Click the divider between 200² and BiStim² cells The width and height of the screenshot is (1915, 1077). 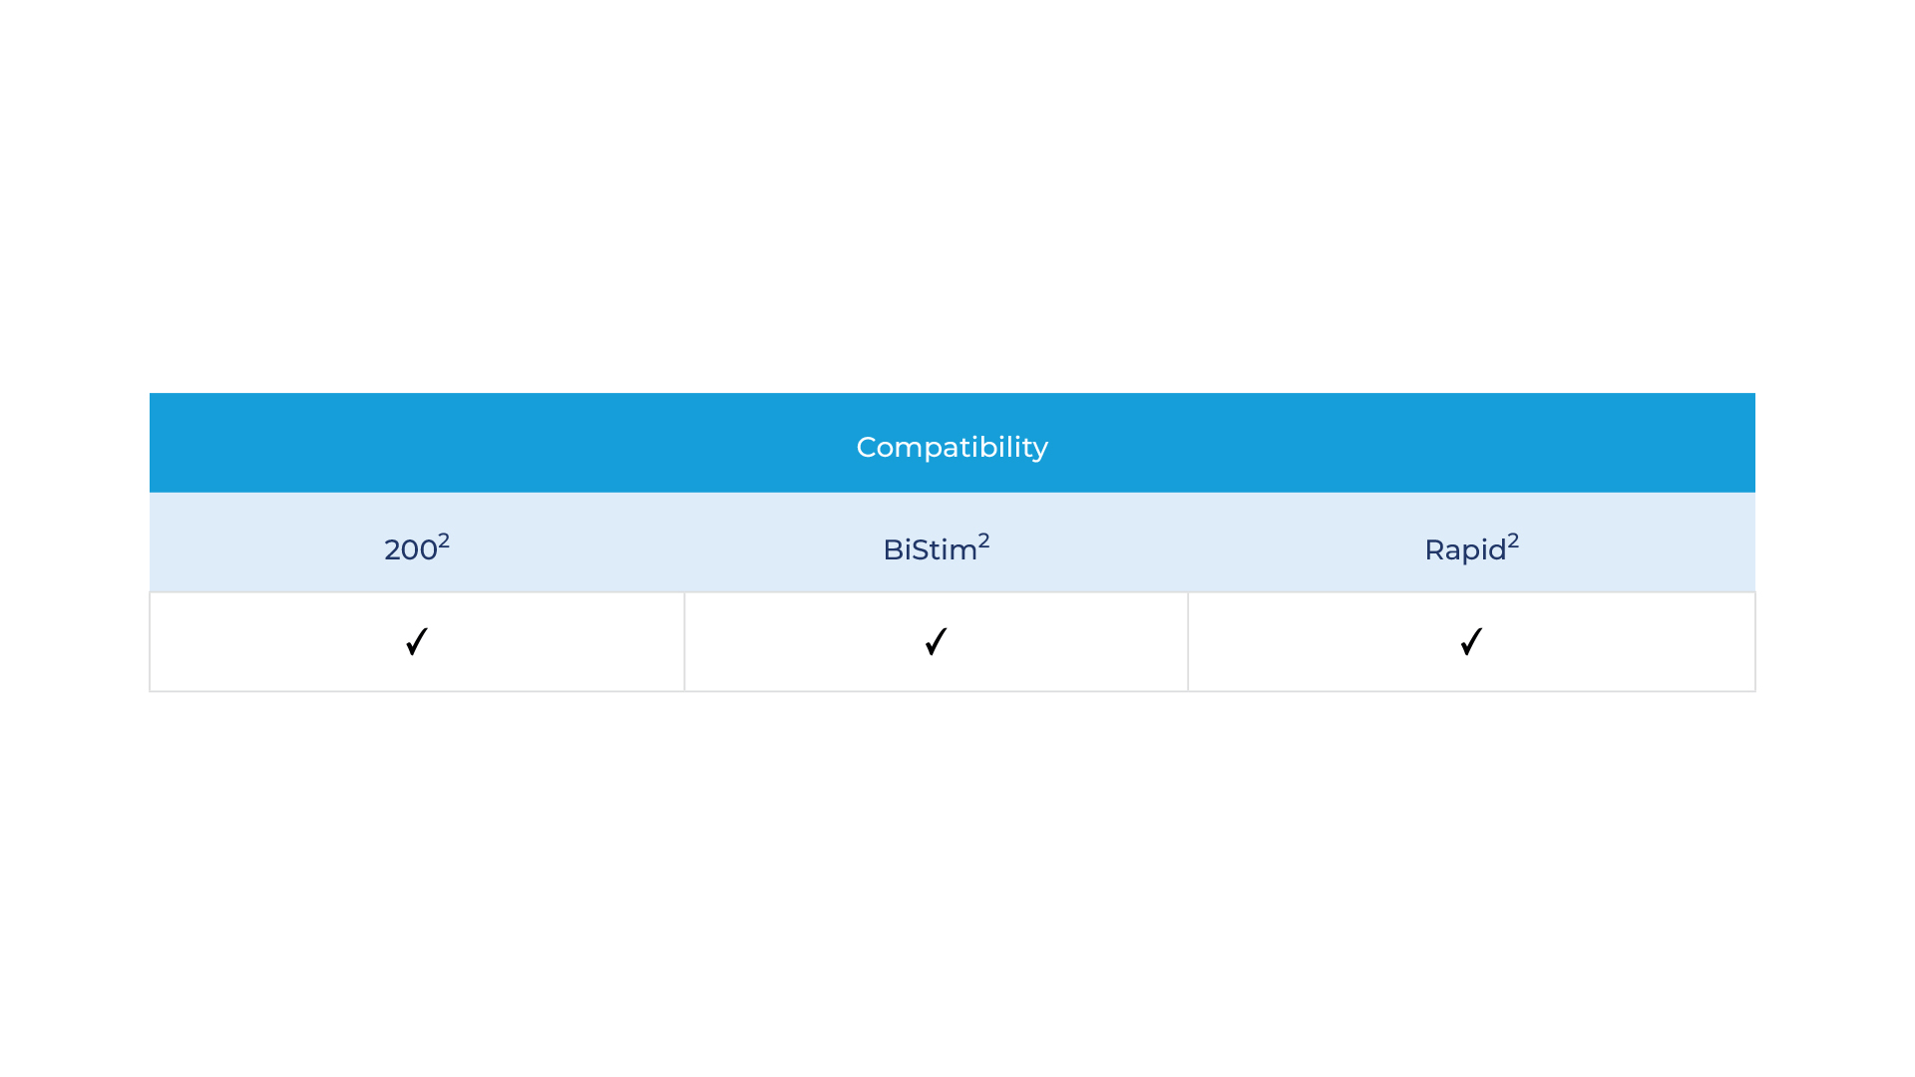684,641
